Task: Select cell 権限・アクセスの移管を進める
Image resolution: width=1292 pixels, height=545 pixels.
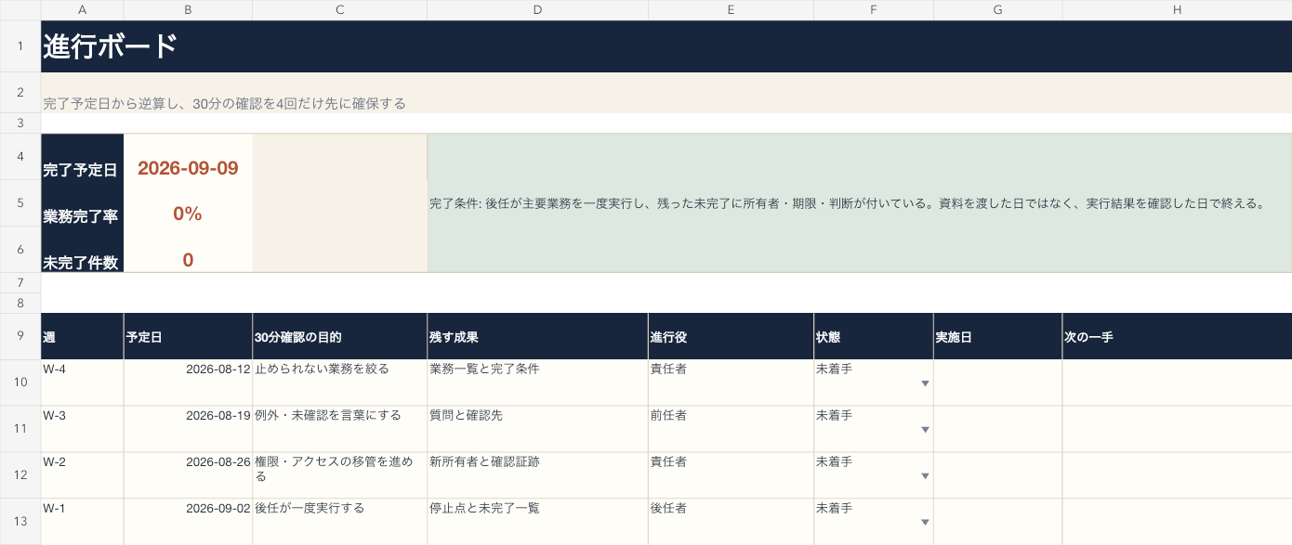Action: click(x=340, y=475)
